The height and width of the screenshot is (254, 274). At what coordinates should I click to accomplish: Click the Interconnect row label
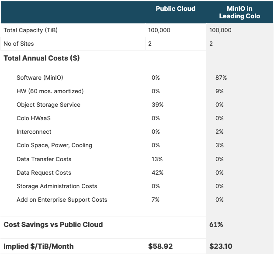(x=34, y=132)
